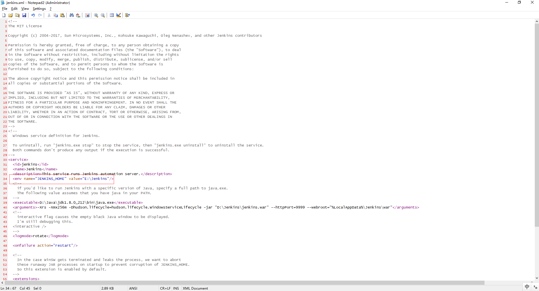Click the Paste clipboard icon
This screenshot has width=539, height=291.
(62, 15)
